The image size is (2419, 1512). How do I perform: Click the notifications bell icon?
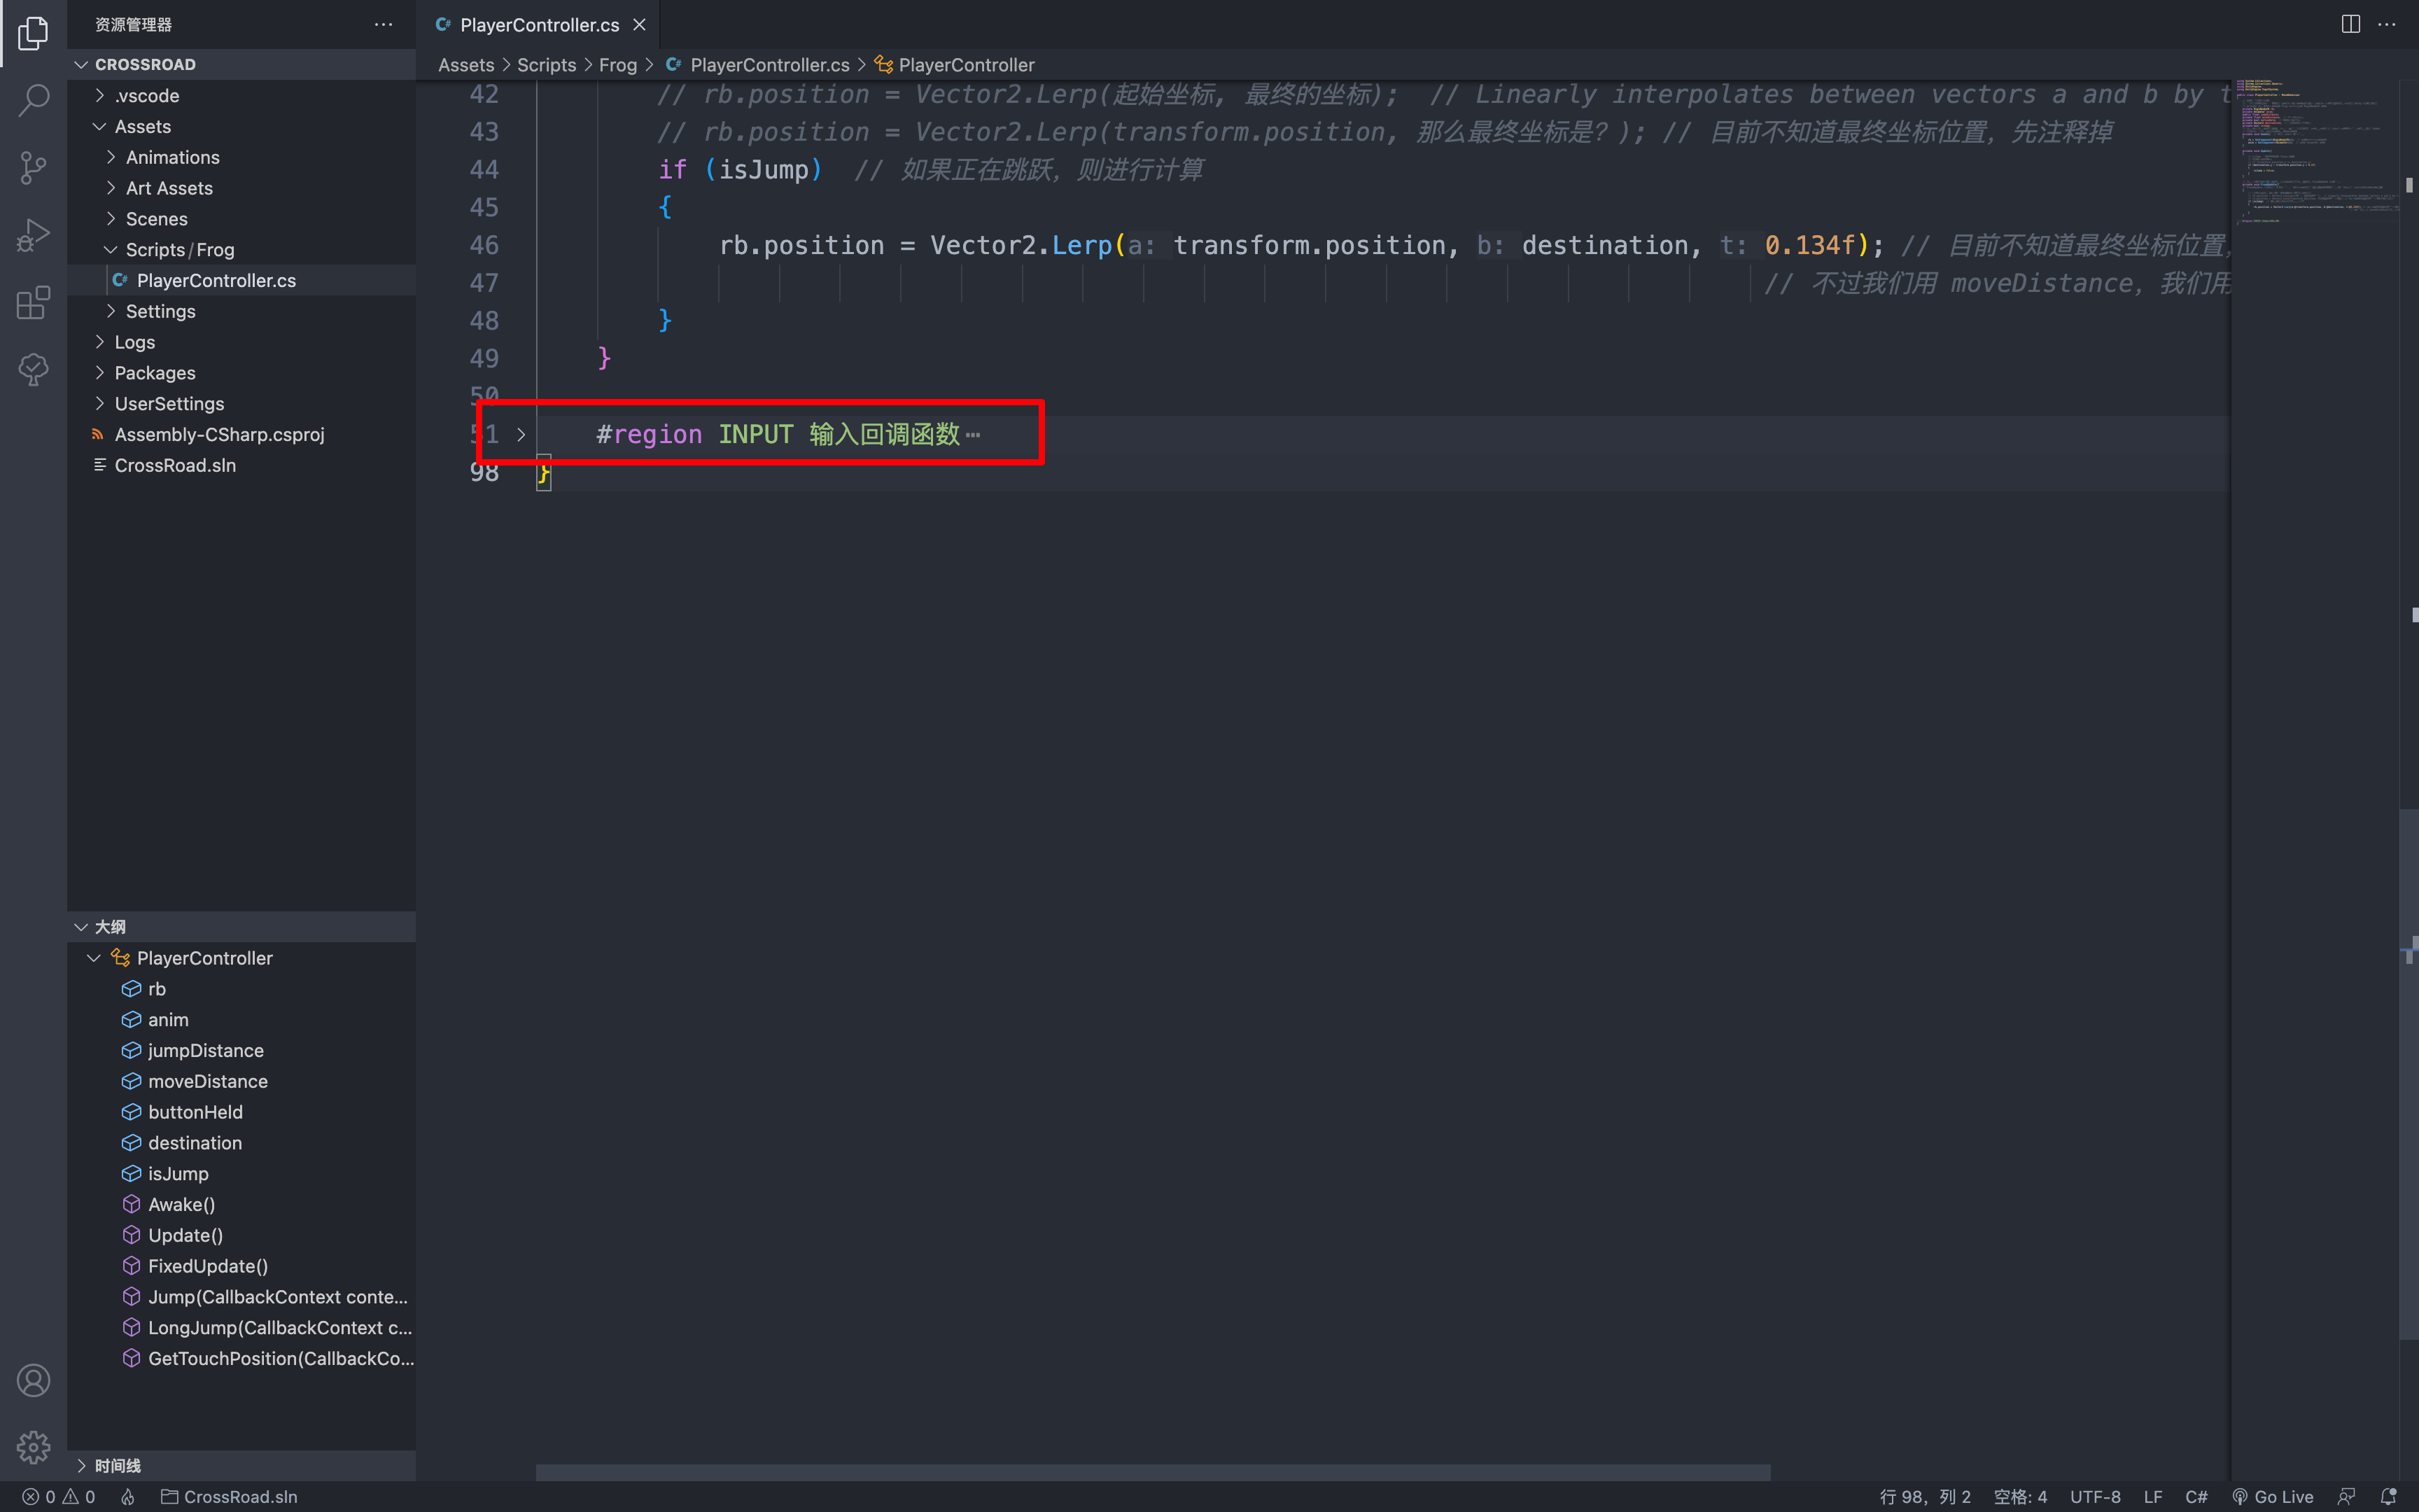[2389, 1497]
